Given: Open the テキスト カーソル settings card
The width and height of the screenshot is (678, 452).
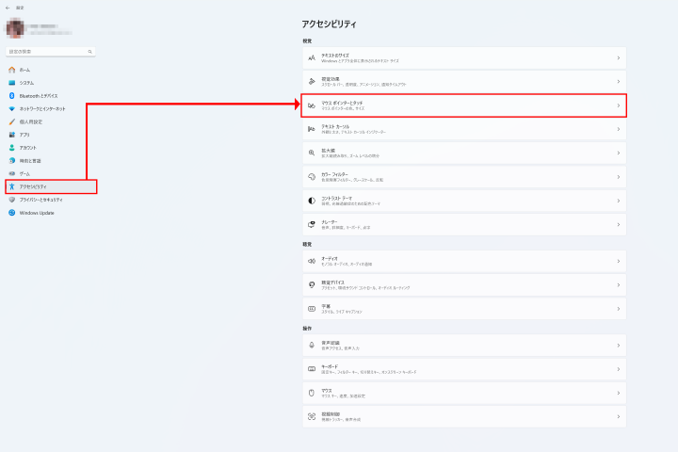Looking at the screenshot, I should pyautogui.click(x=463, y=128).
